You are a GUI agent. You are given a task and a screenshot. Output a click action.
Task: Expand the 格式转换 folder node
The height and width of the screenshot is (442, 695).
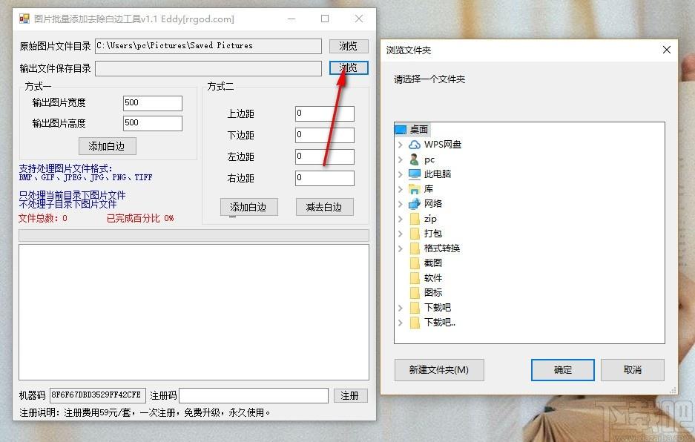401,248
